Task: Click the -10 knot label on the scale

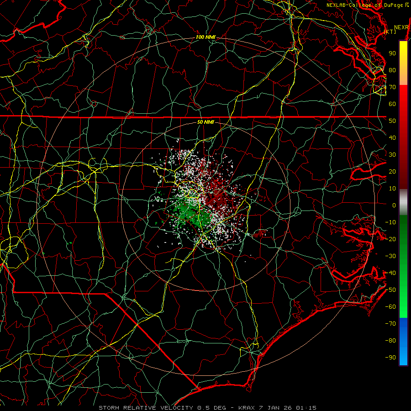Action: click(x=390, y=222)
